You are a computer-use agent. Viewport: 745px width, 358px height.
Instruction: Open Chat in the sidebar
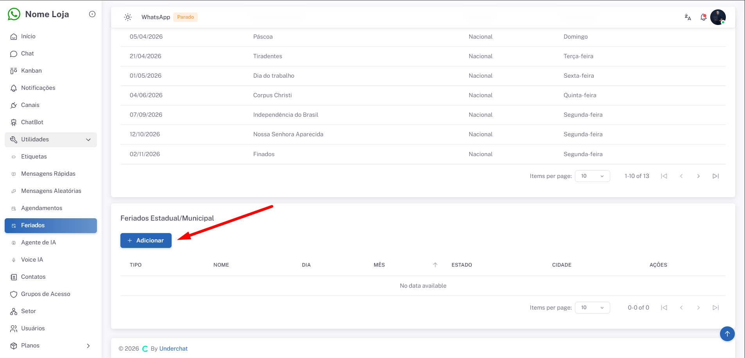(51, 53)
